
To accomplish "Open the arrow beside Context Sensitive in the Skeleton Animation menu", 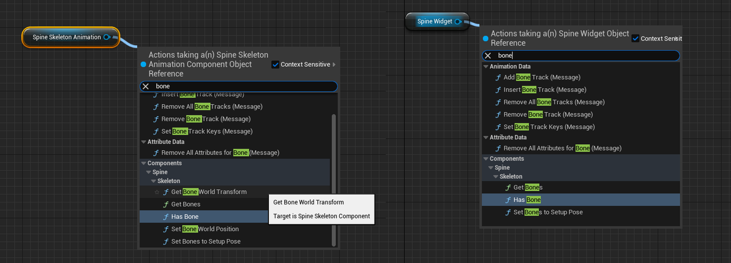I will [334, 65].
